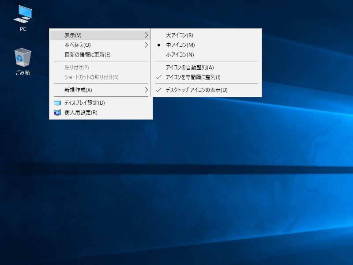Image resolution: width=353 pixels, height=265 pixels.
Task: Click the 新規作成(X) menu label
Action: [x=78, y=90]
